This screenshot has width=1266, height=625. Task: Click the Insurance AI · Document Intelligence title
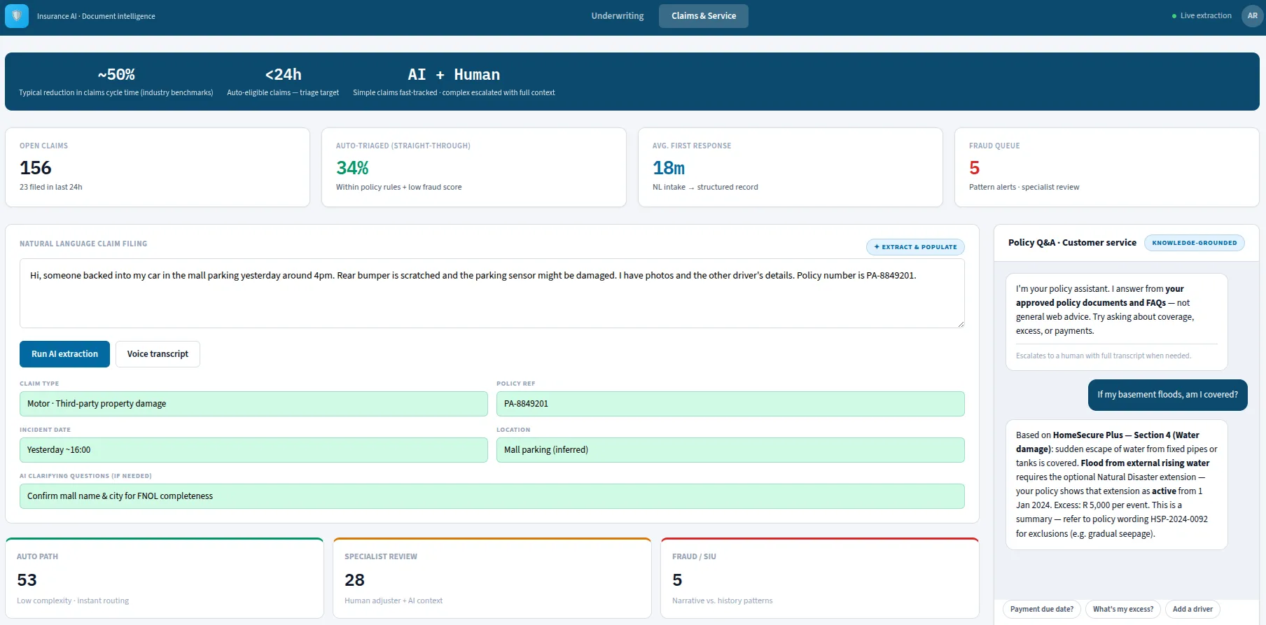(96, 16)
